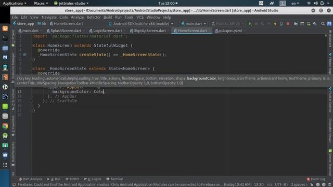
Task: Place cursor after backgroundColor: Colo
Action: click(x=104, y=92)
